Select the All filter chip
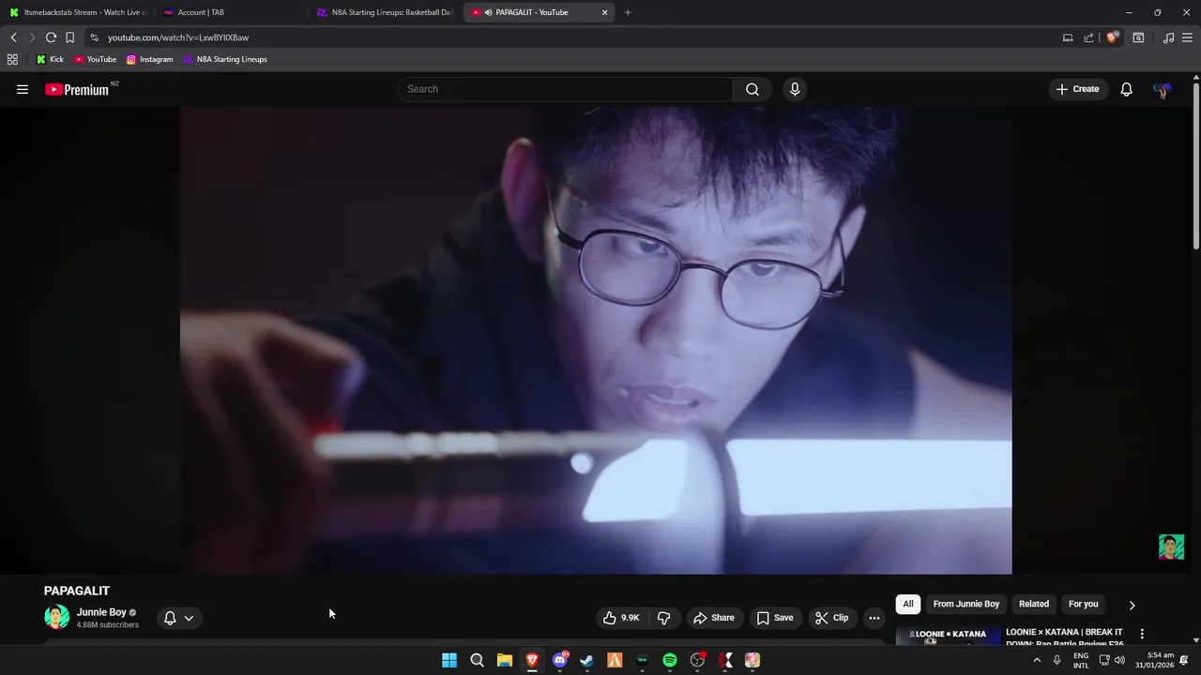 pyautogui.click(x=908, y=604)
